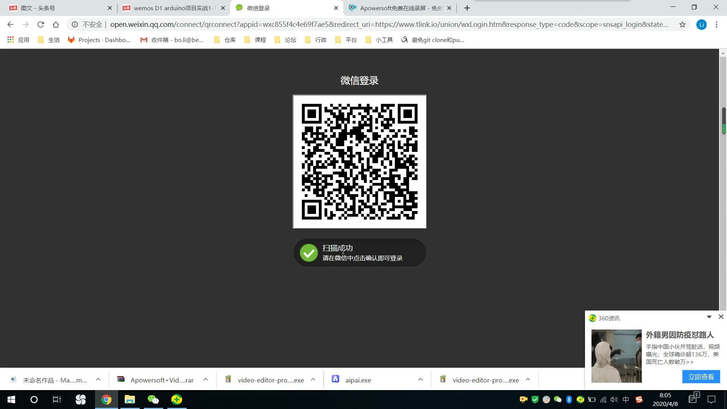Open the 小工具 bookmark folder
Viewport: 727px width, 409px height.
(x=379, y=40)
